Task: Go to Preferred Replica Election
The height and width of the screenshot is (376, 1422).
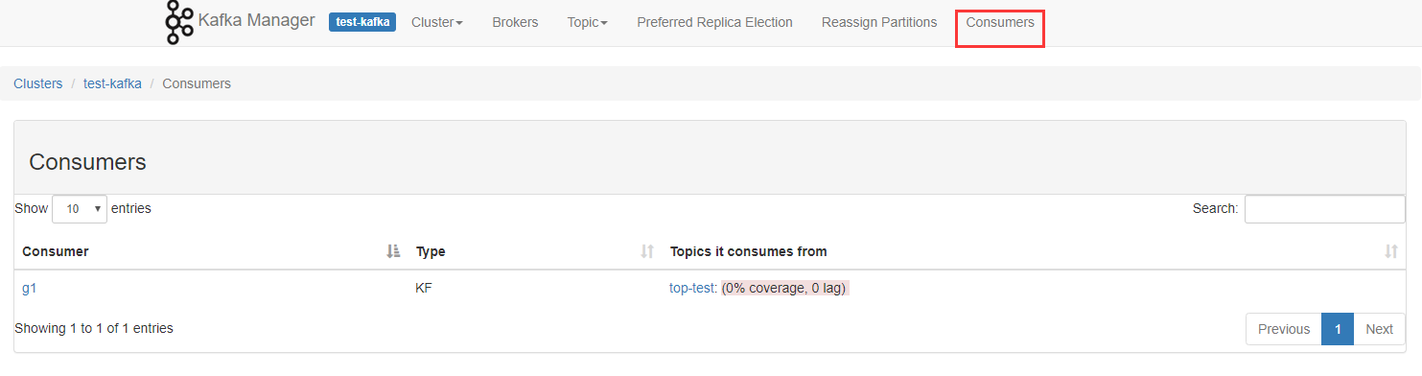Action: pyautogui.click(x=714, y=22)
